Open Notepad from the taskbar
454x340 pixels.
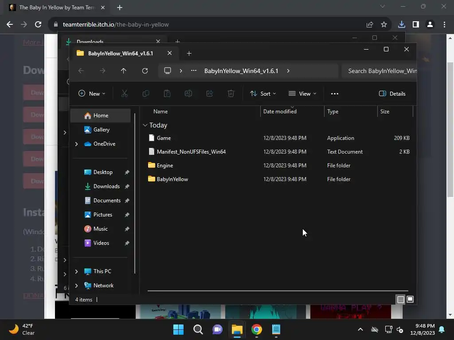click(276, 329)
